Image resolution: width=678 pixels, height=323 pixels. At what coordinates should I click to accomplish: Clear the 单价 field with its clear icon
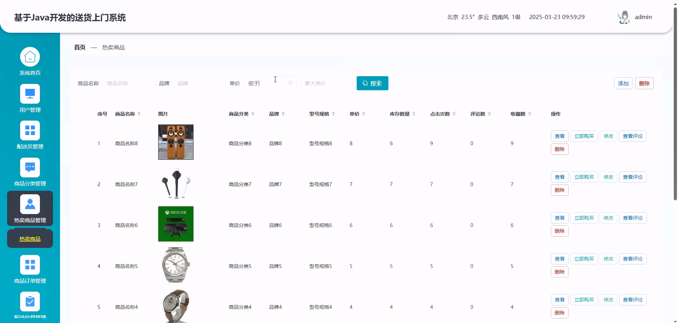pyautogui.click(x=290, y=83)
